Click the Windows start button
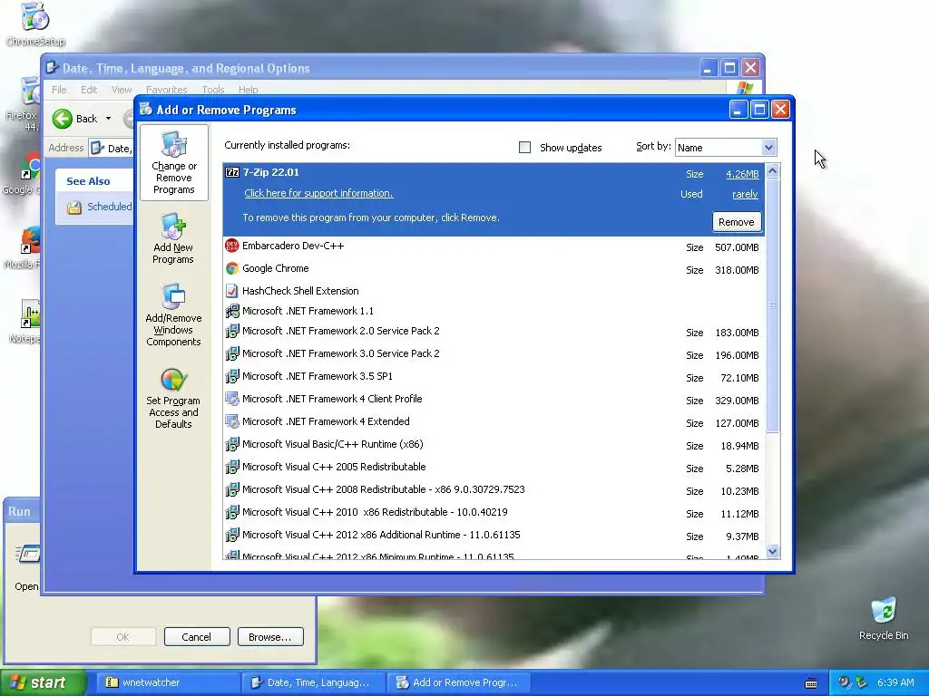This screenshot has width=929, height=696. tap(43, 682)
